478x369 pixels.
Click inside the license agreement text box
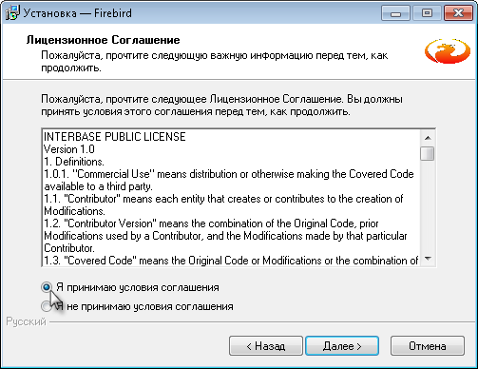(x=232, y=198)
